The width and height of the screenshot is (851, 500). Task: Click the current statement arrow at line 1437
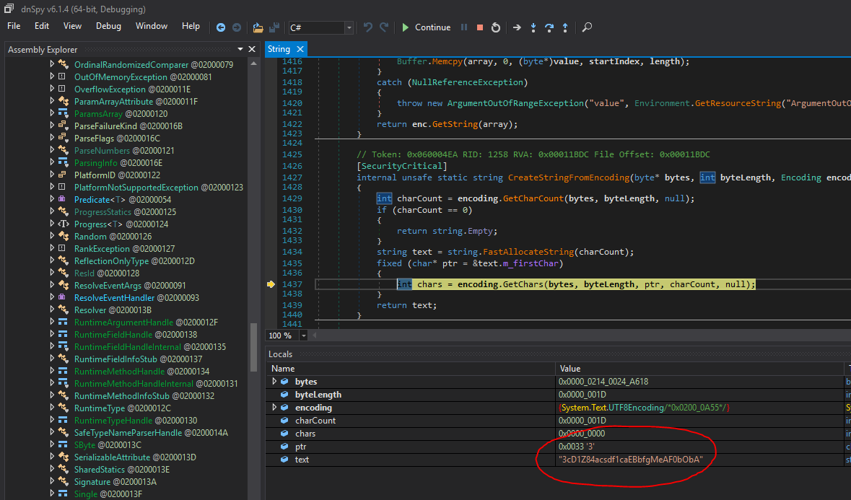(271, 284)
